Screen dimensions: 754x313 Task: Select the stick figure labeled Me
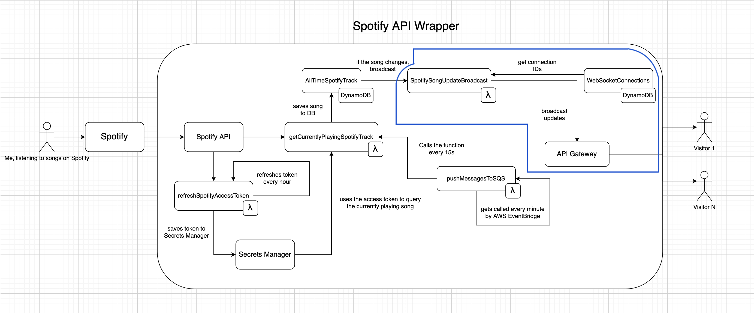click(47, 137)
